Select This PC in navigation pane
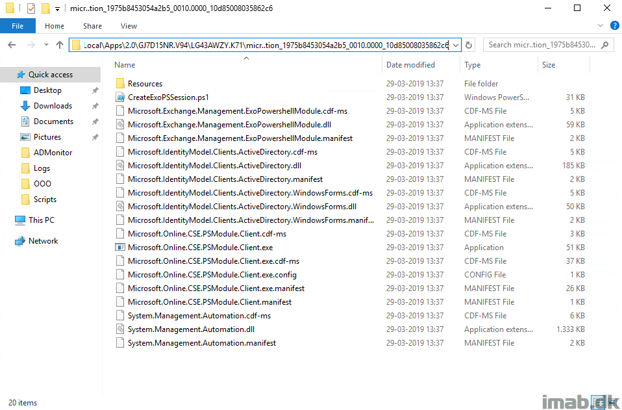622x410 pixels. pos(42,220)
